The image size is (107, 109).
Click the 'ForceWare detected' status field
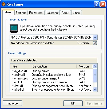point(53,60)
